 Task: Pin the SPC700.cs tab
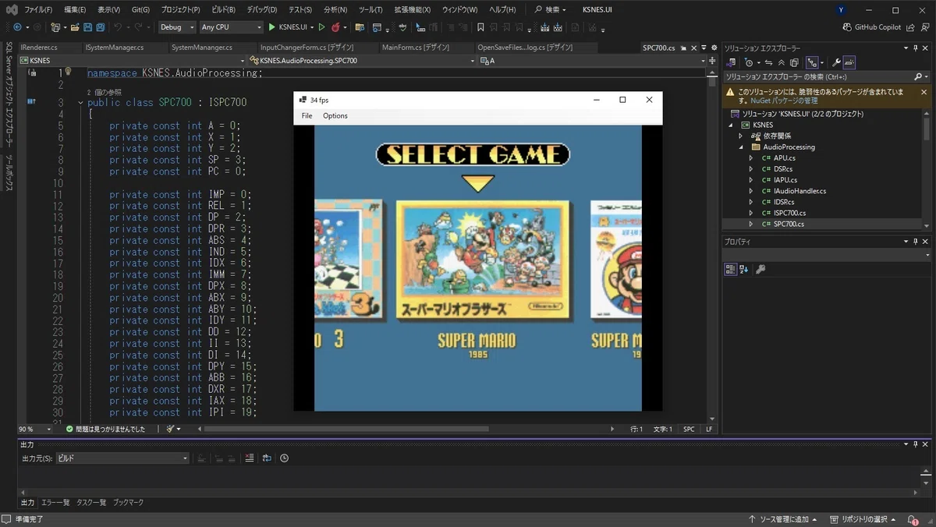point(682,48)
